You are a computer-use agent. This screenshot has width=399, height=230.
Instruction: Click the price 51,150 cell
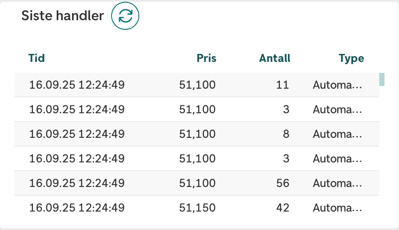tap(197, 208)
